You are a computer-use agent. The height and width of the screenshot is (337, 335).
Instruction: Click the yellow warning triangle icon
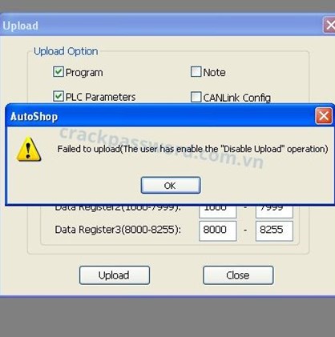tap(29, 149)
